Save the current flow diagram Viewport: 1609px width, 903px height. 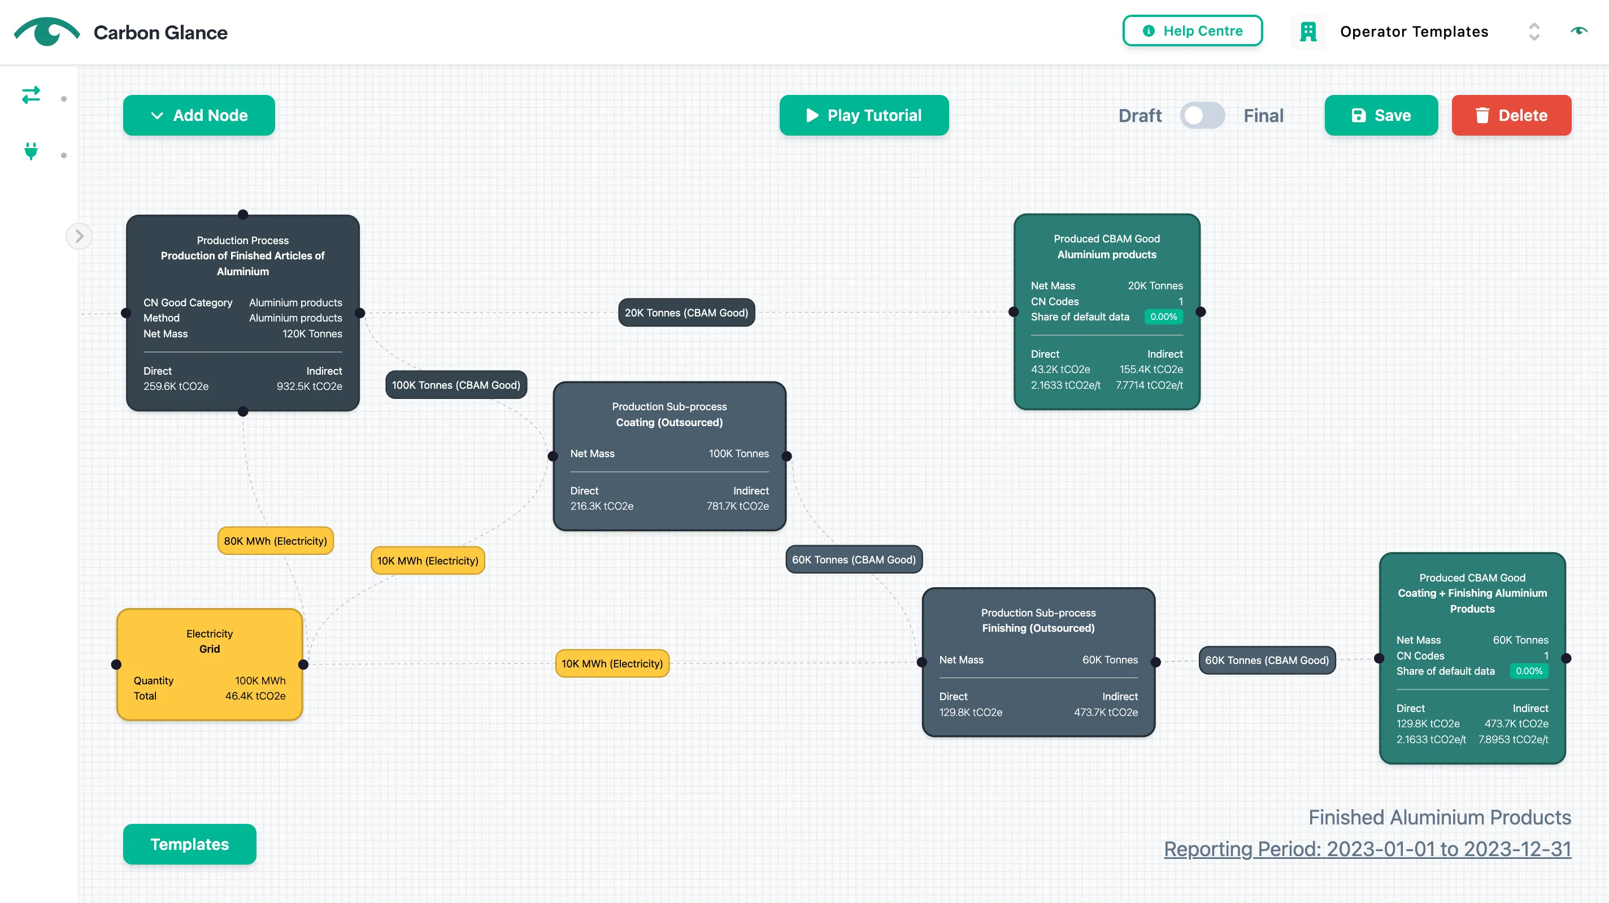click(x=1381, y=115)
